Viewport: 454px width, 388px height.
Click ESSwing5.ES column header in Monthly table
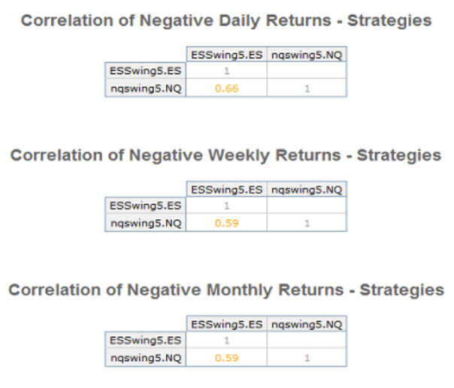(x=227, y=324)
